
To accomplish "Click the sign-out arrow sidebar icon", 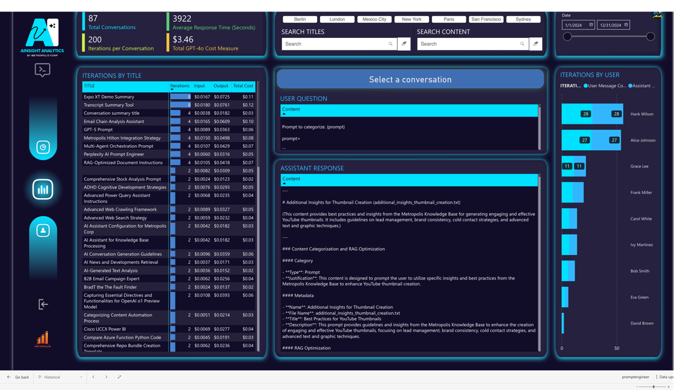I will pos(43,304).
